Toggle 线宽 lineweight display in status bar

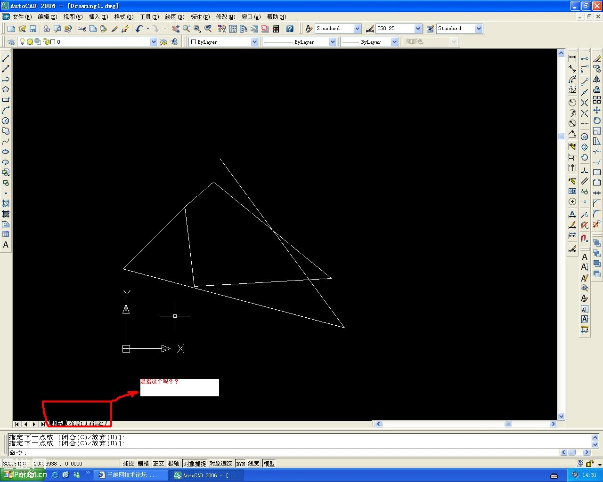tap(254, 464)
